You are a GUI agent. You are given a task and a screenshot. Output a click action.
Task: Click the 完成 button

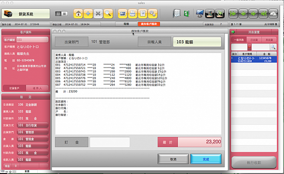(206, 159)
